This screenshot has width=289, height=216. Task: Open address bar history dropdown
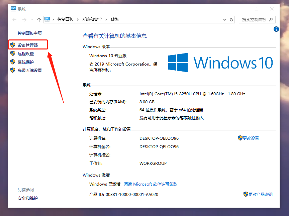coord(225,20)
